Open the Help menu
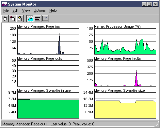This screenshot has height=128, width=160. pyautogui.click(x=53, y=10)
